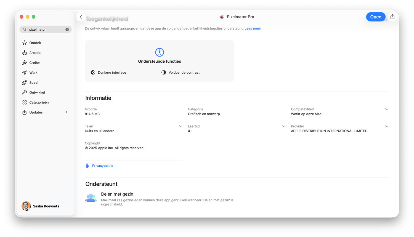The height and width of the screenshot is (237, 414).
Task: Click the Delen met gezin title
Action: pos(117,194)
